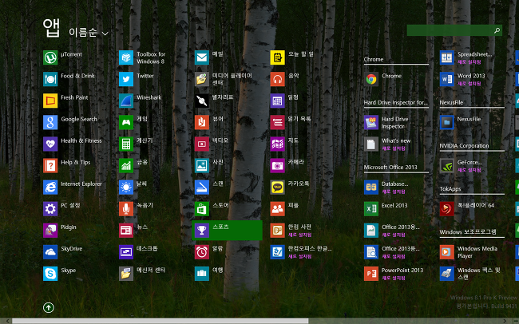The height and width of the screenshot is (324, 519).
Task: Open the 지도 maps app
Action: (277, 144)
